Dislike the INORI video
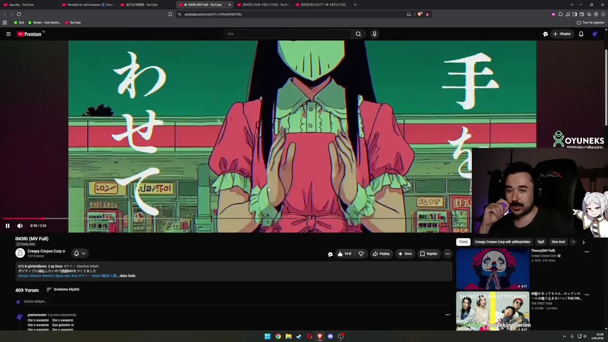 (361, 254)
